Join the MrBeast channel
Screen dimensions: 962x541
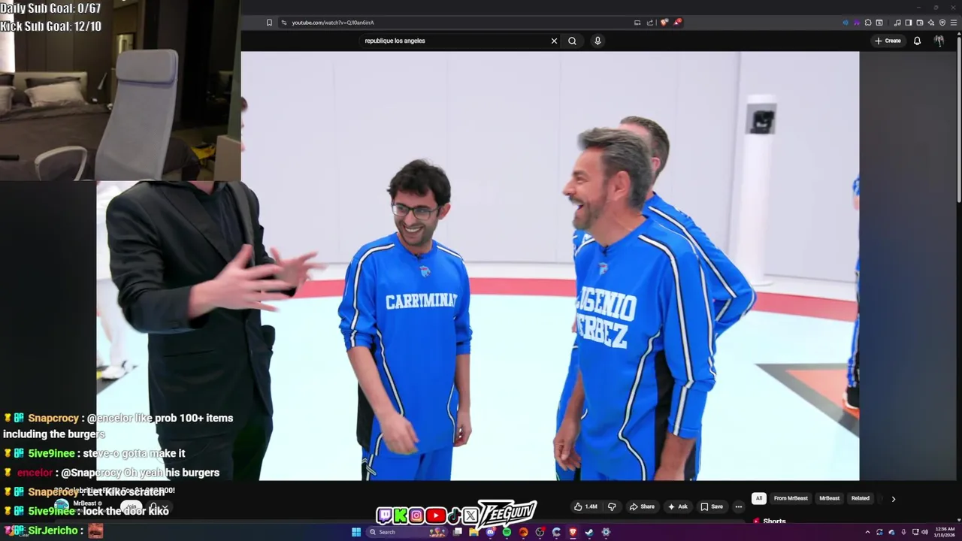tap(132, 507)
